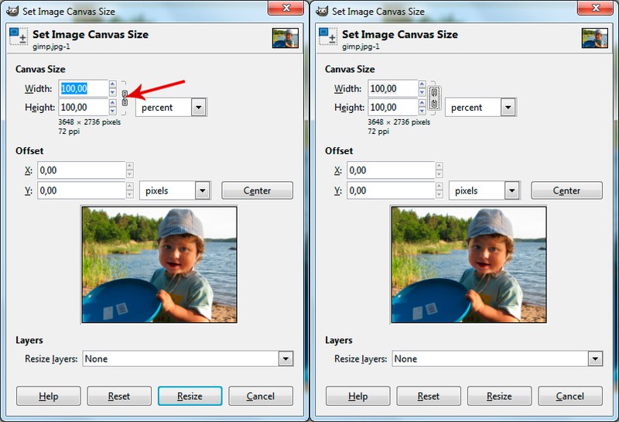Screen dimensions: 619x422
Task: Toggle the linked chain icon in right dialog
Action: pyautogui.click(x=434, y=98)
